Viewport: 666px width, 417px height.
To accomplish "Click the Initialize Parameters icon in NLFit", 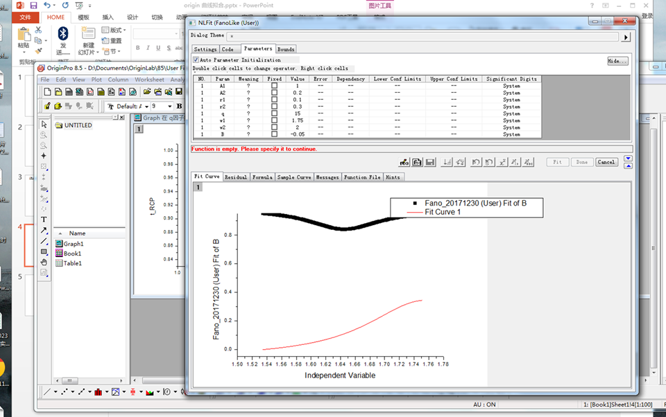I will click(x=446, y=162).
